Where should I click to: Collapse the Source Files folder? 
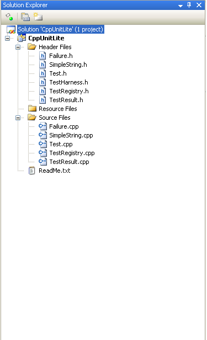18,118
